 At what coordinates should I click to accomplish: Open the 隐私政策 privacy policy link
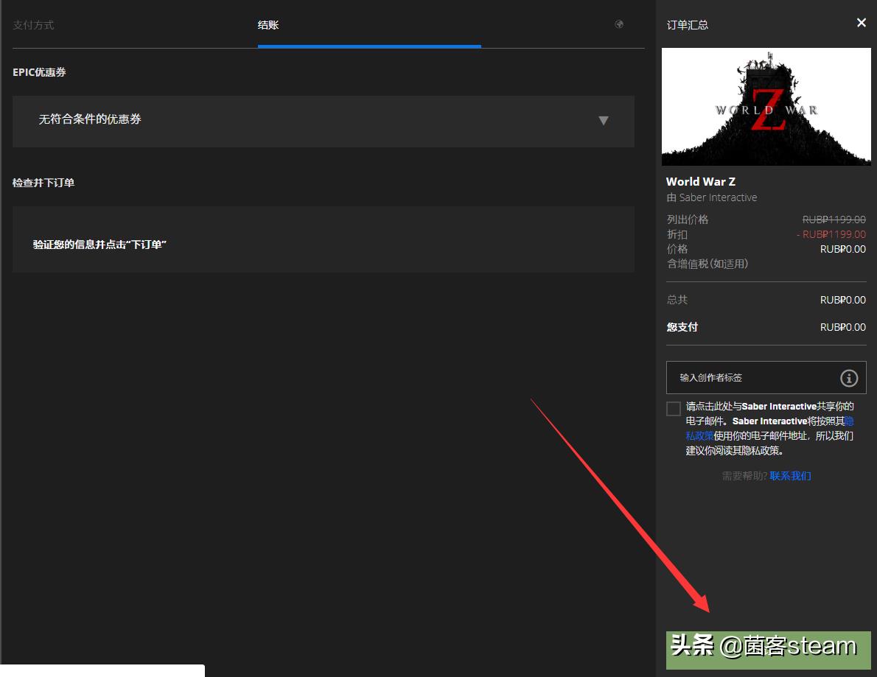[x=699, y=435]
